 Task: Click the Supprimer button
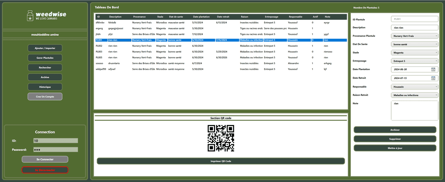point(395,139)
